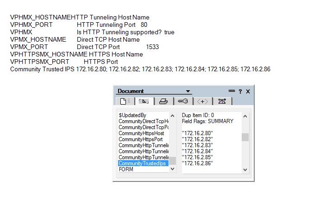Click the "172.16.2.80" value line

tap(197, 133)
